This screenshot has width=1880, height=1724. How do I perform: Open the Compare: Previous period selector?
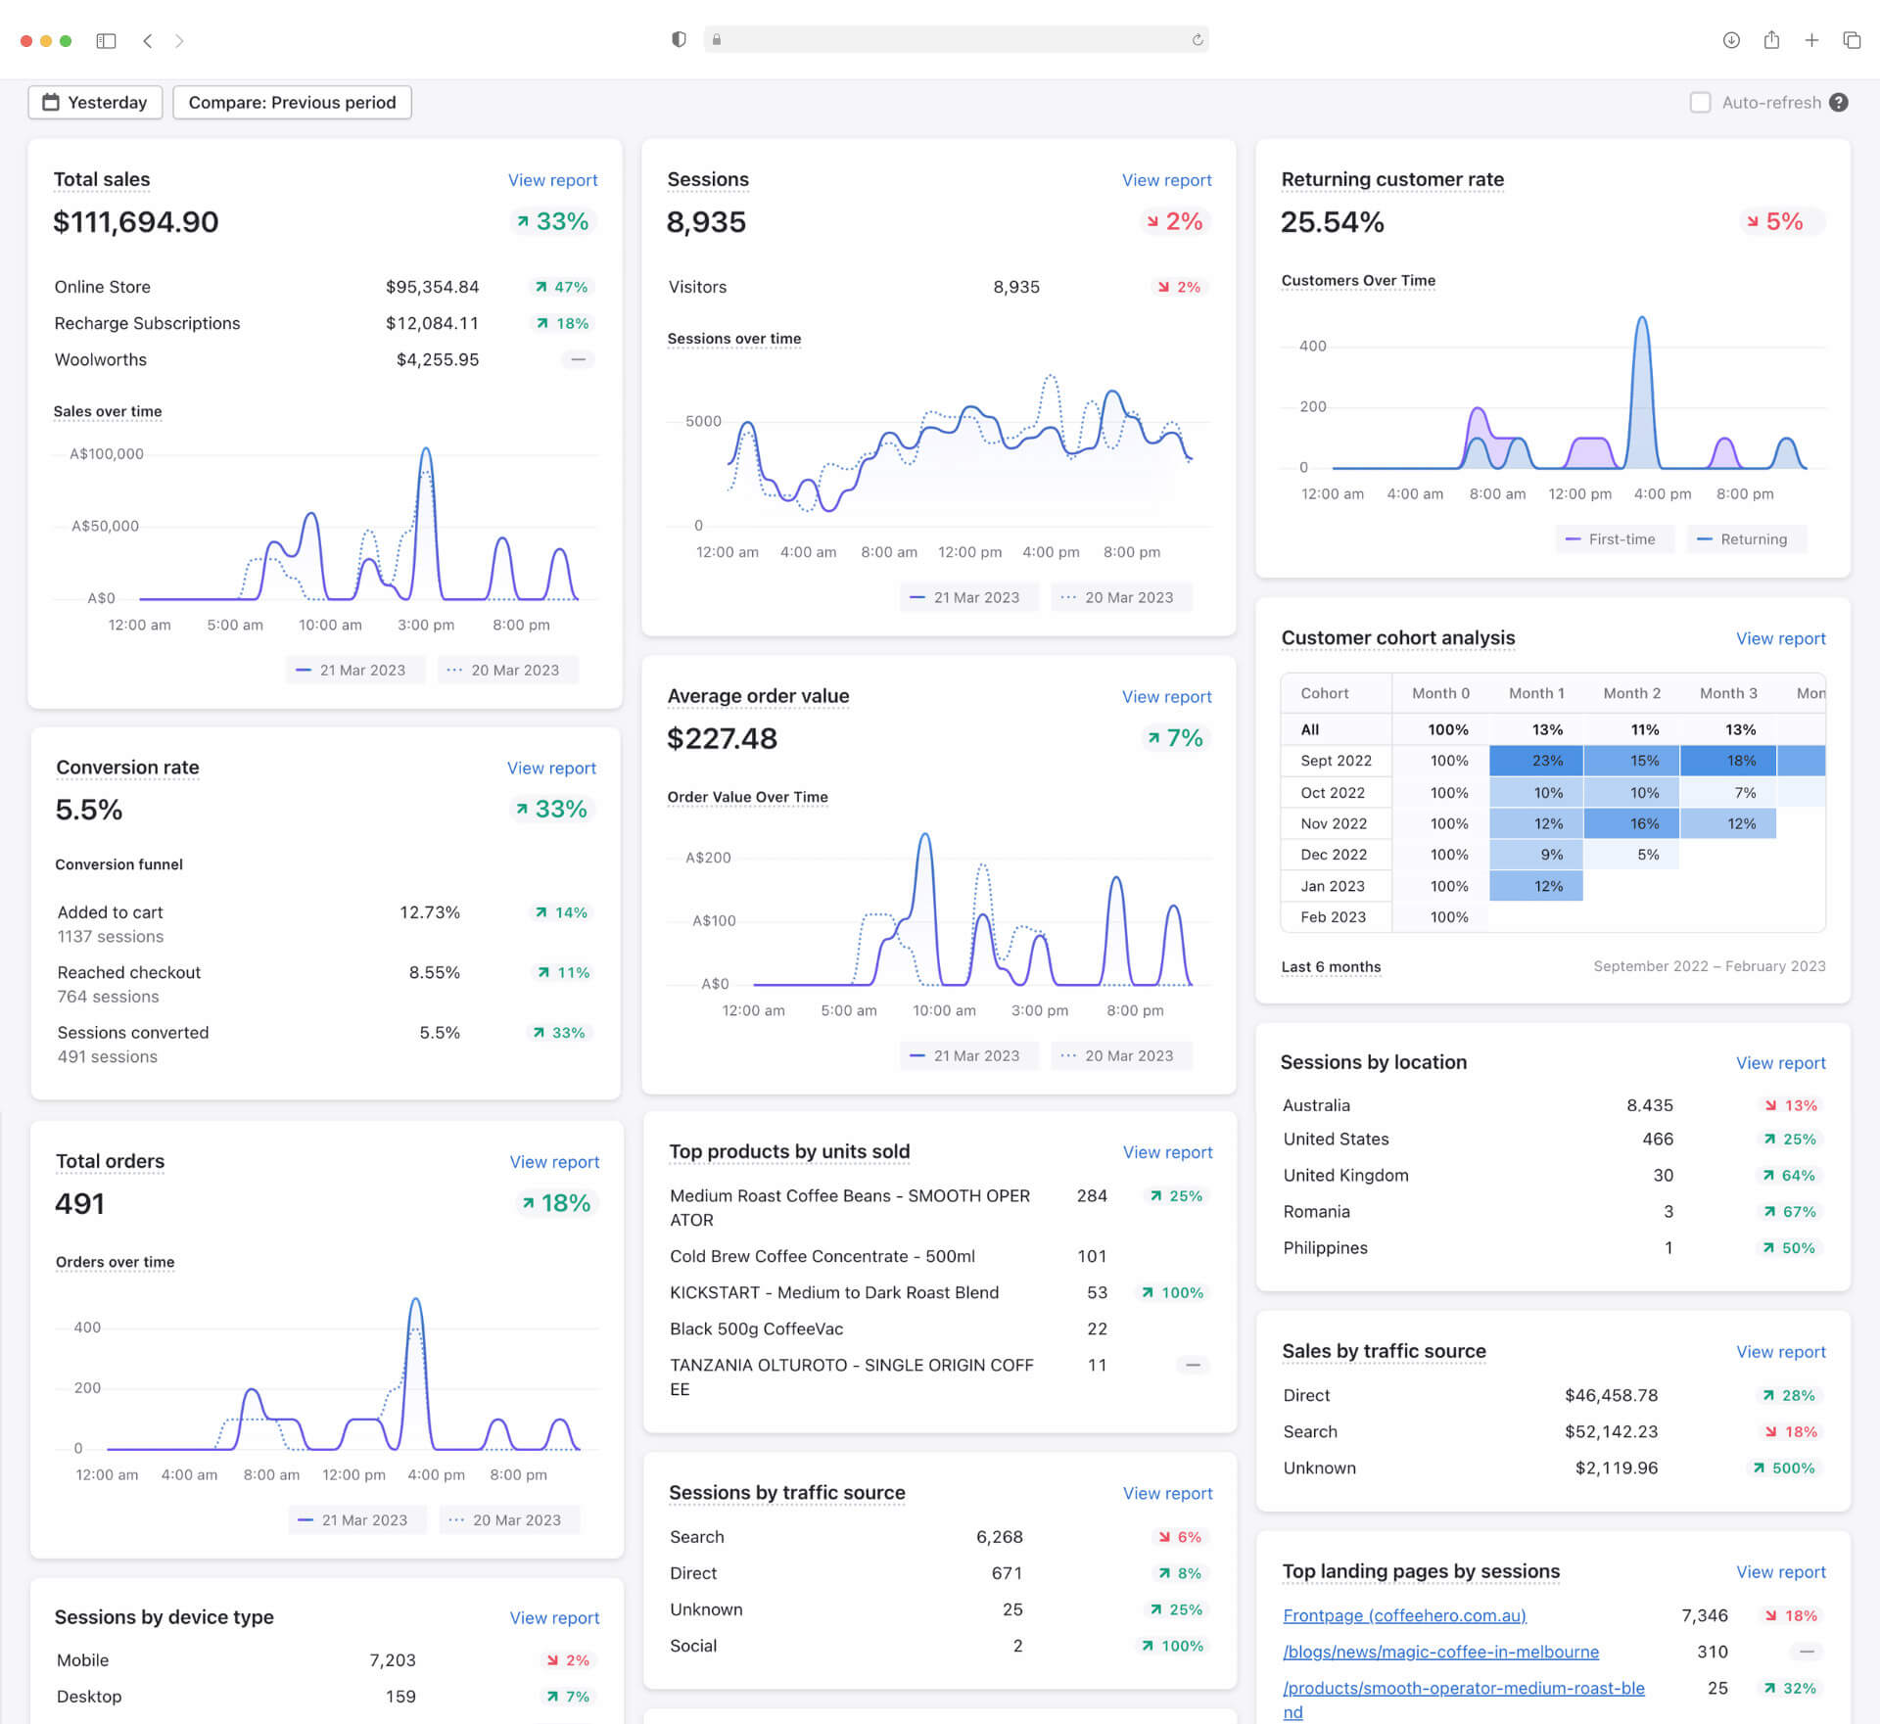(x=292, y=102)
